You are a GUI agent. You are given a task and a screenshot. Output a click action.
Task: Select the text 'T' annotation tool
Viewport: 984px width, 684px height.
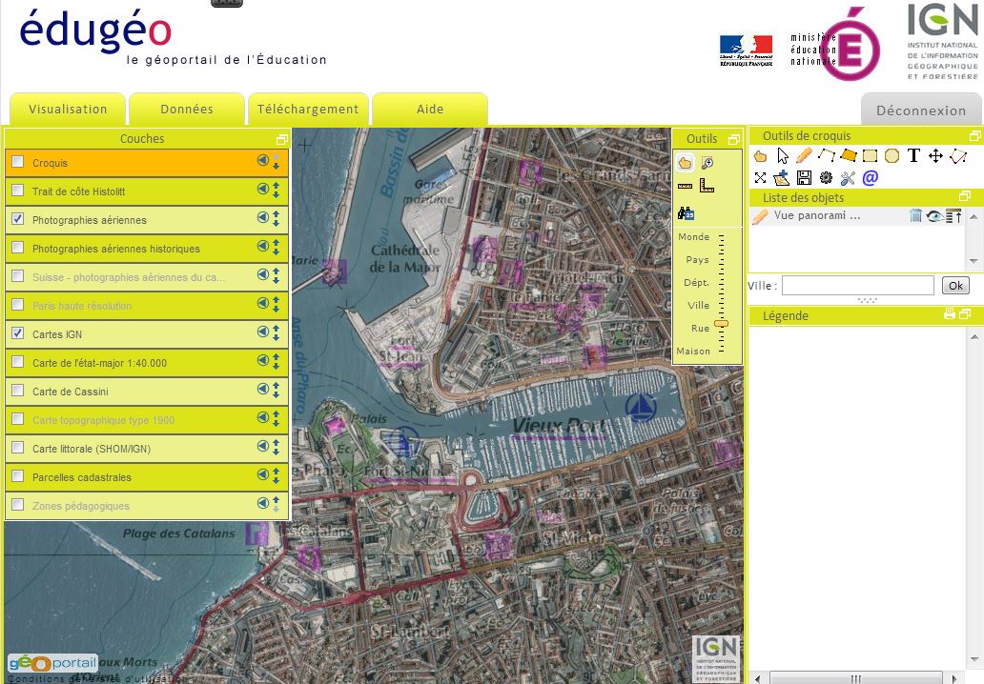pos(913,155)
